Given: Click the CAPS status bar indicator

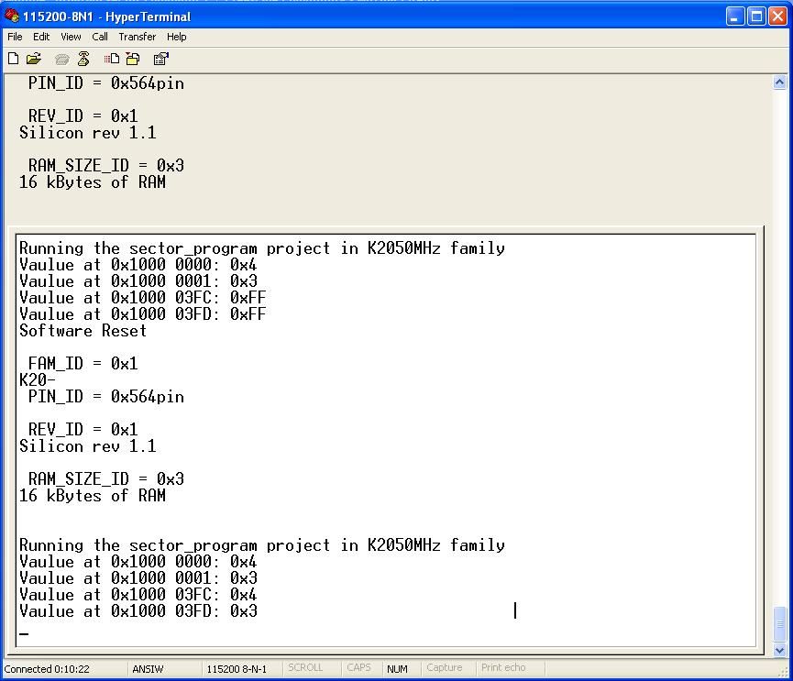Looking at the screenshot, I should (x=358, y=667).
